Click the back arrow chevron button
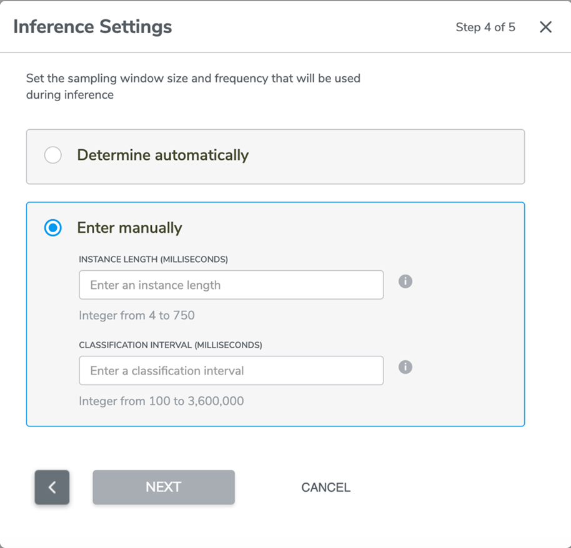 pyautogui.click(x=52, y=487)
